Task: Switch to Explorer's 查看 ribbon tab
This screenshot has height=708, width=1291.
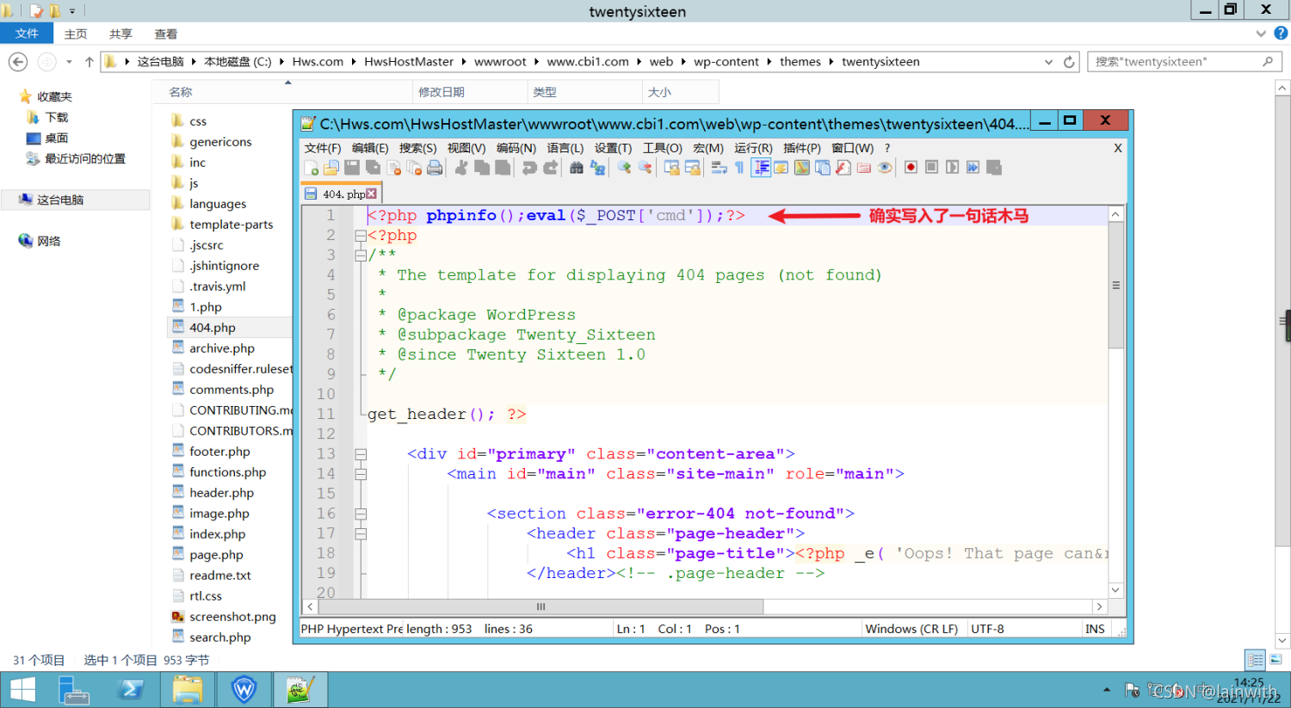Action: tap(166, 34)
